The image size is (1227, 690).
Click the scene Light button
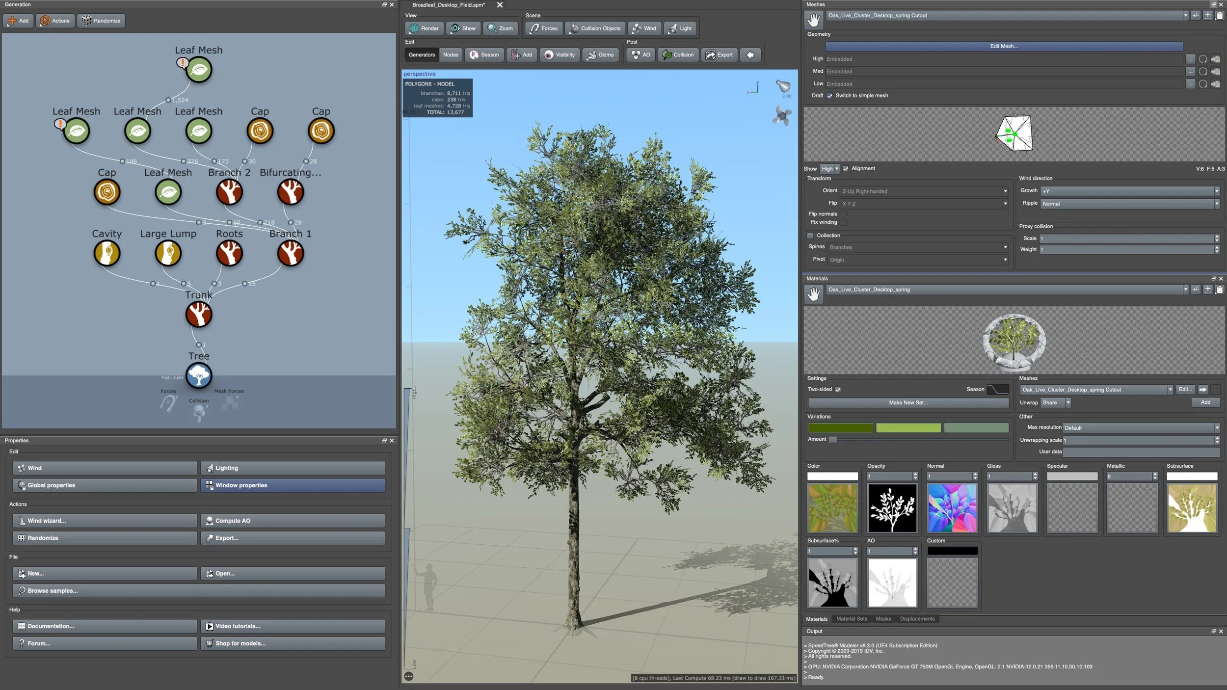point(680,28)
